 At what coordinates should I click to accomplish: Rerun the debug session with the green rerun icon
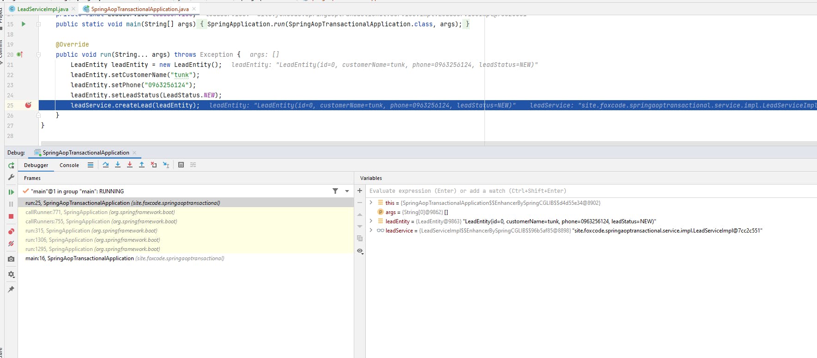(x=11, y=165)
